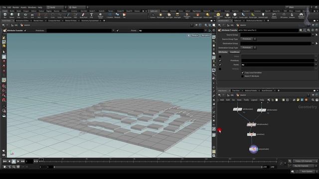Add a Sky Light from shelf

coord(227,15)
